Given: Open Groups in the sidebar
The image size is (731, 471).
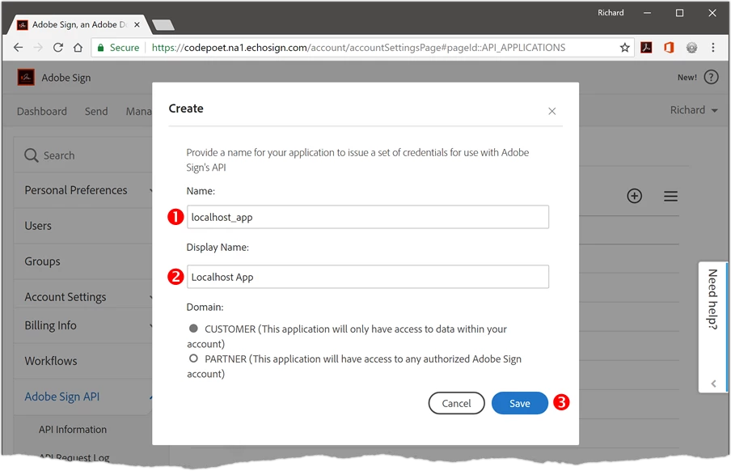Looking at the screenshot, I should pos(83,261).
